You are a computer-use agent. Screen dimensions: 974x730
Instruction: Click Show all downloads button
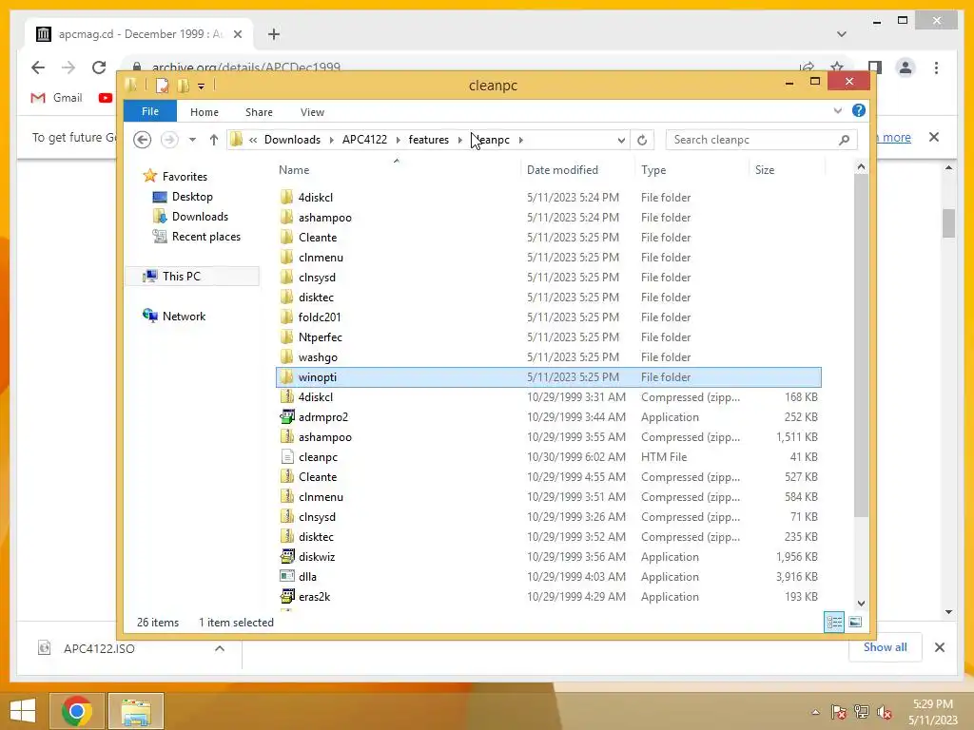(x=885, y=647)
